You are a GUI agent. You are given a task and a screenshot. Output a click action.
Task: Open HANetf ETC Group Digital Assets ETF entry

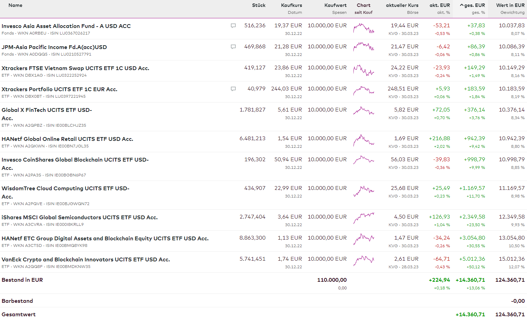click(x=105, y=239)
